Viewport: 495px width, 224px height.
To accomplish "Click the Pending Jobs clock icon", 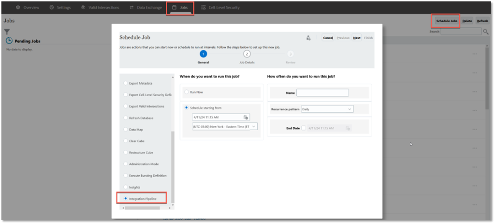I will [9, 41].
